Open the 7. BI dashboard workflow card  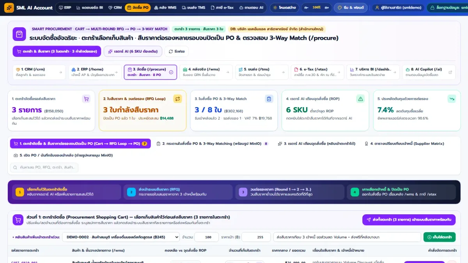pos(373,72)
